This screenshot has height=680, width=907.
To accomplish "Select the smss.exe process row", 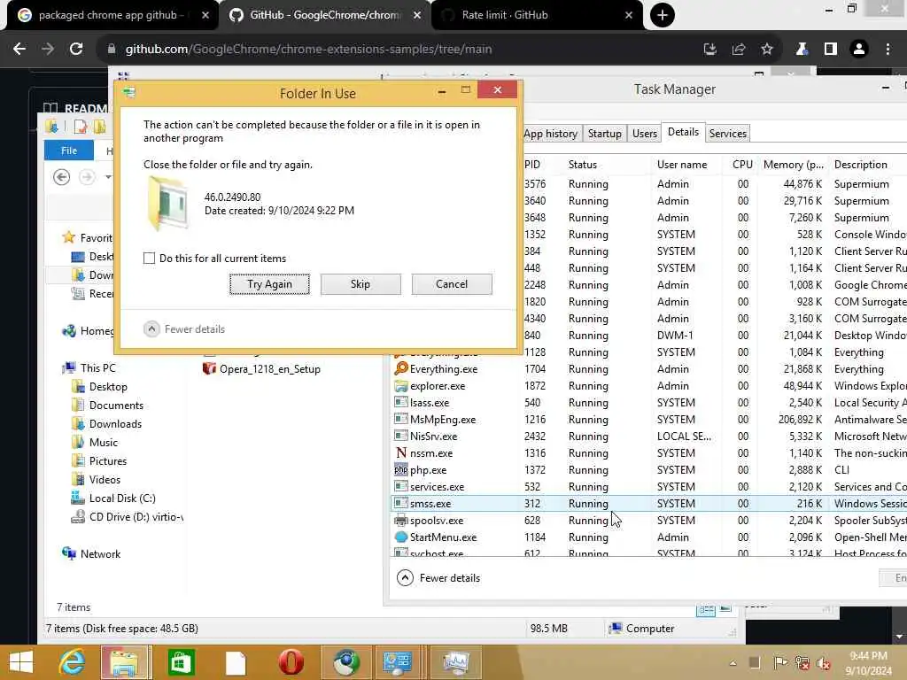I will click(x=647, y=504).
